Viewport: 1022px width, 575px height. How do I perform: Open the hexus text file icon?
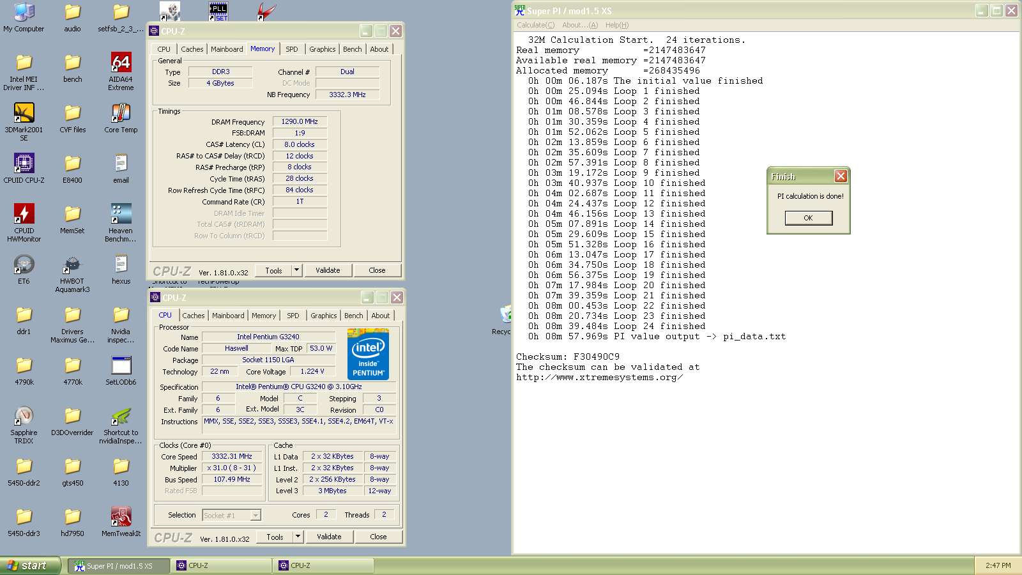click(121, 269)
